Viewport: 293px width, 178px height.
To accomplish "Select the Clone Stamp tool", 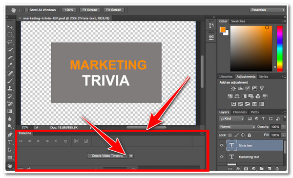I will (x=10, y=88).
